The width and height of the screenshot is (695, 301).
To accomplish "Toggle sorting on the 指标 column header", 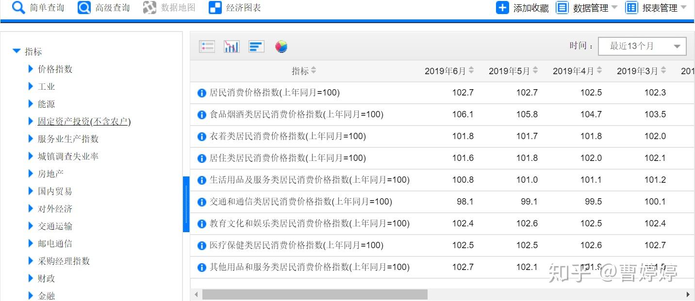I will coord(314,71).
